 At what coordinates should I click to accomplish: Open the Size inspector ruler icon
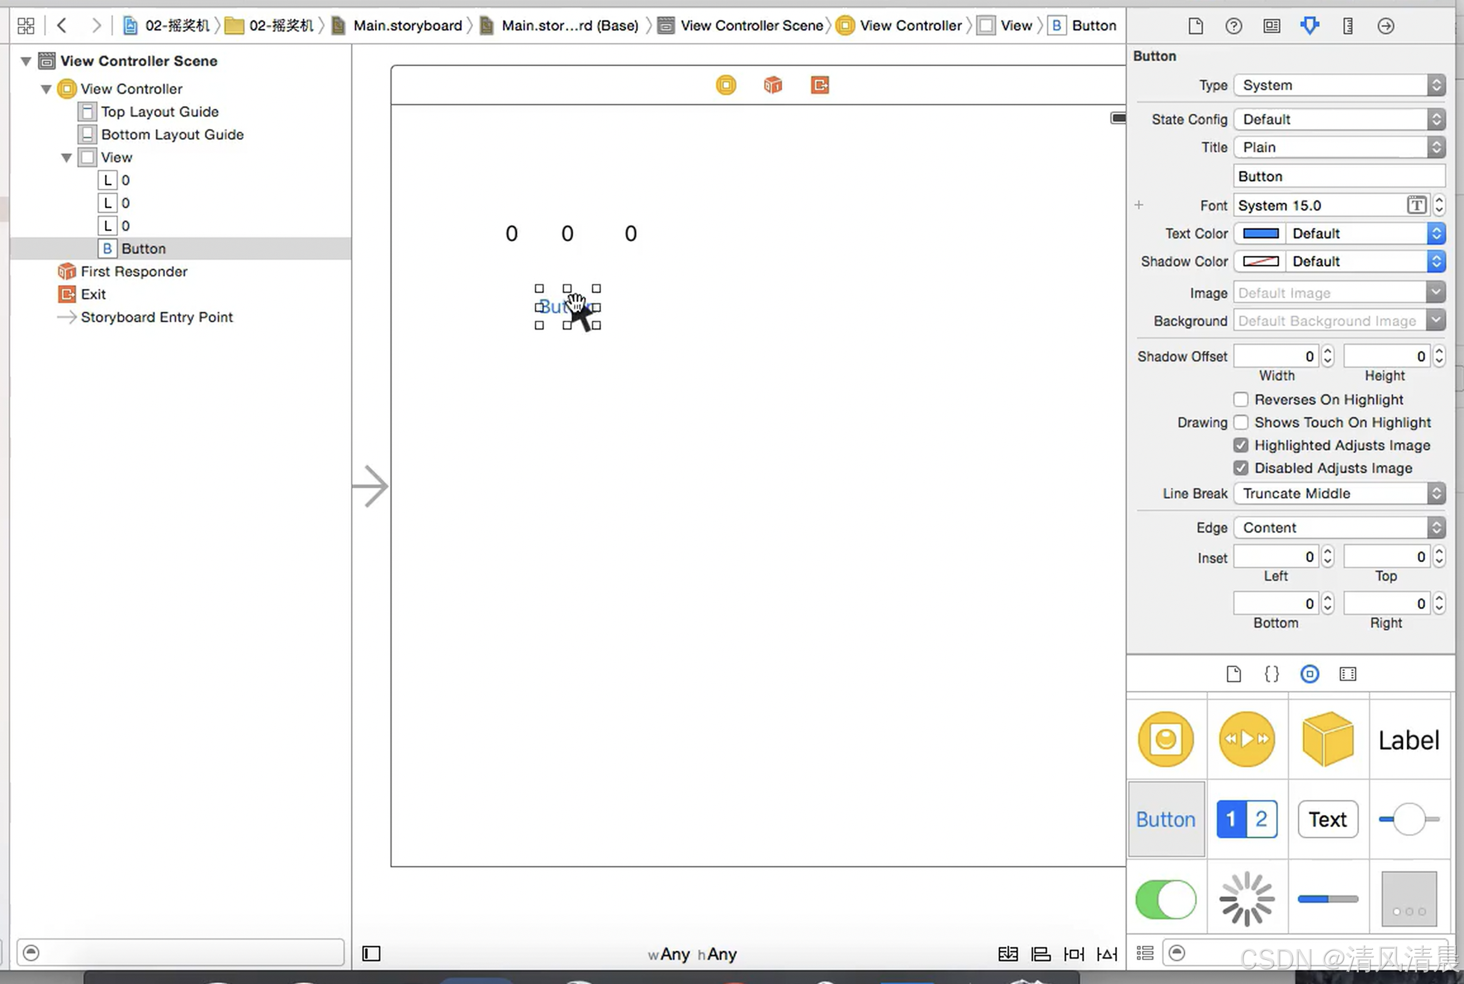[x=1347, y=26]
